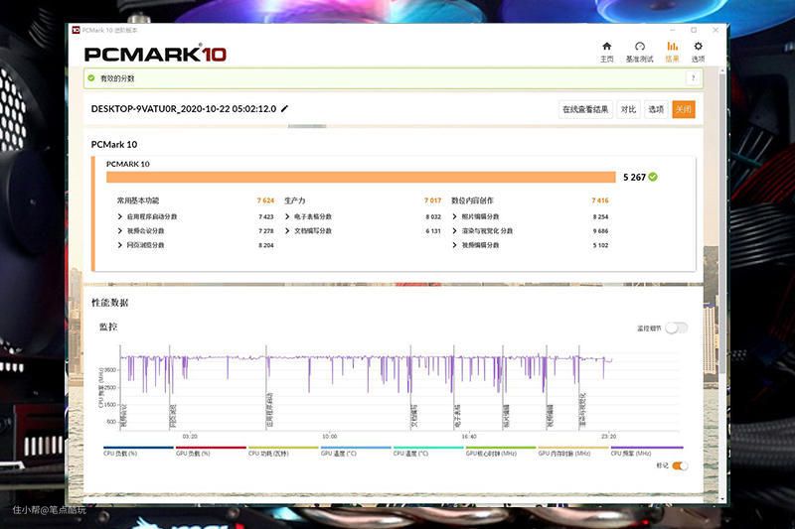This screenshot has height=529, width=795.
Task: Switch to the 结果 results tab
Action: [672, 50]
